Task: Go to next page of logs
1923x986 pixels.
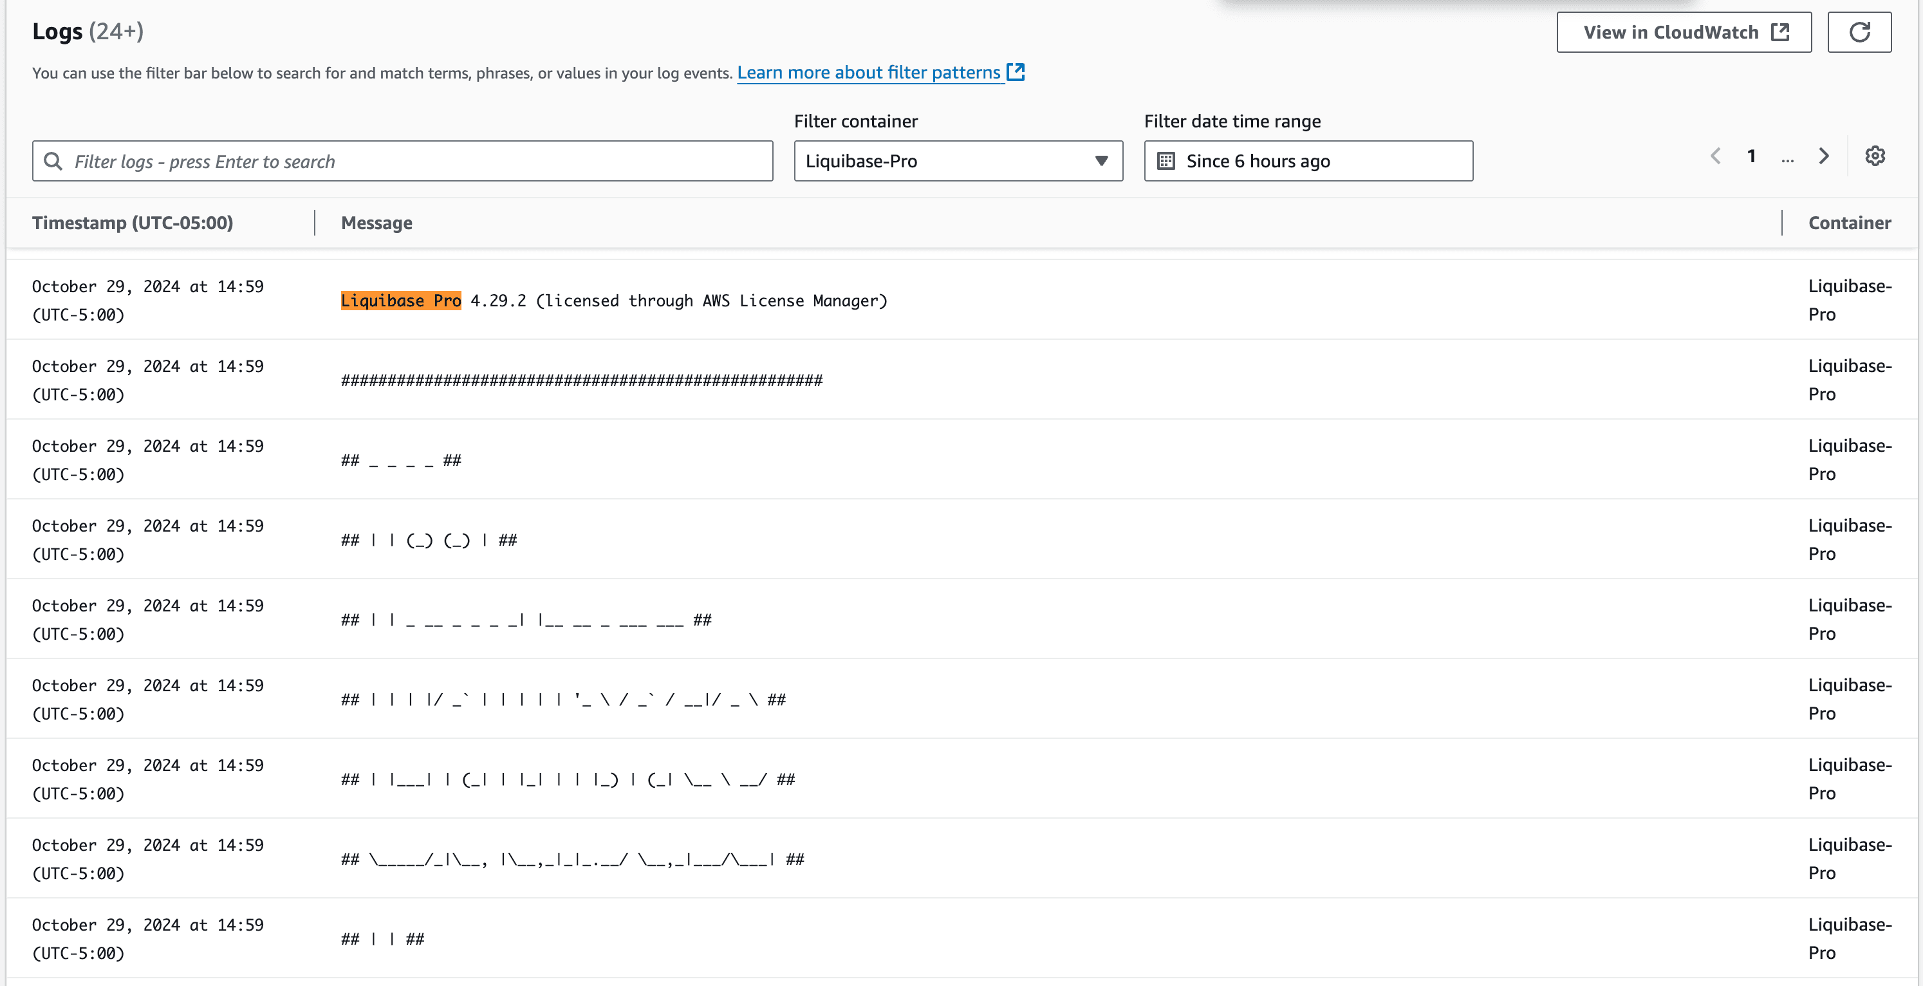Action: click(1824, 156)
